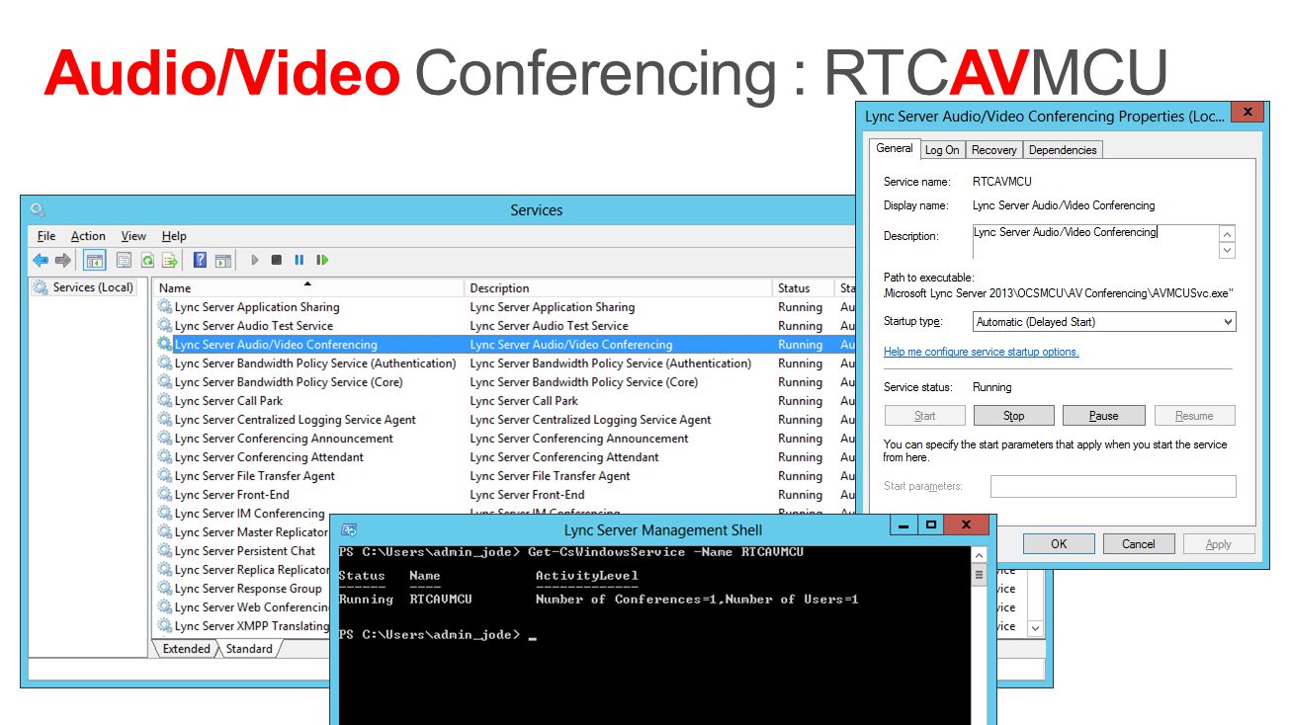Click the Forward arrow in Services toolbar
Image resolution: width=1290 pixels, height=725 pixels.
[62, 261]
